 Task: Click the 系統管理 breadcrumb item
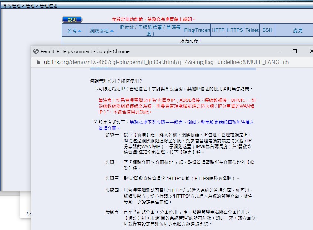(12, 6)
